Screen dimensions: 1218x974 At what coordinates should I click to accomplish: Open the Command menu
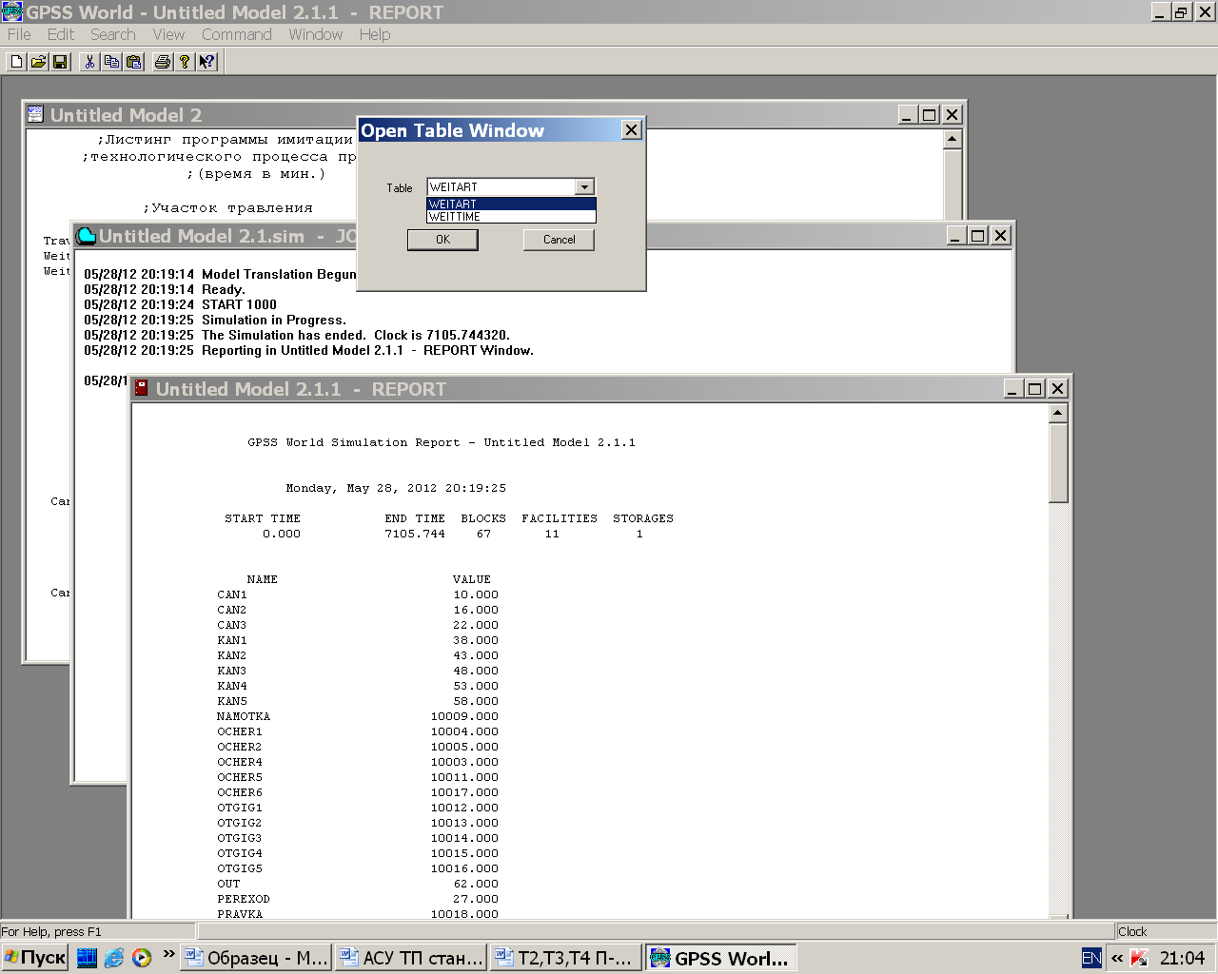pyautogui.click(x=237, y=34)
